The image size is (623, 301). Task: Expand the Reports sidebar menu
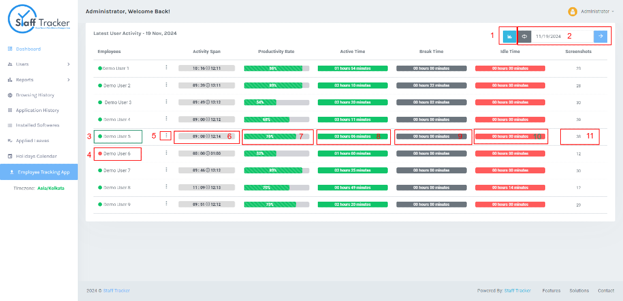(39, 79)
